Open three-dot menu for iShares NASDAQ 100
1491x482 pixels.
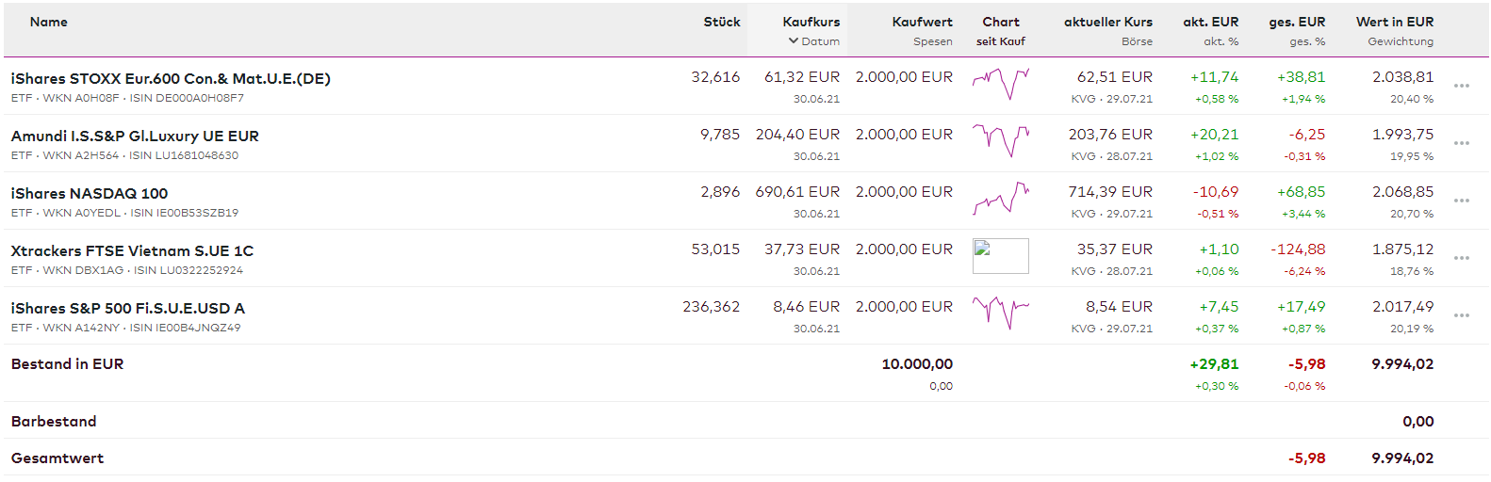(1462, 201)
